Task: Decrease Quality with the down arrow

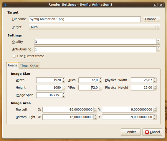Action: 158,43
